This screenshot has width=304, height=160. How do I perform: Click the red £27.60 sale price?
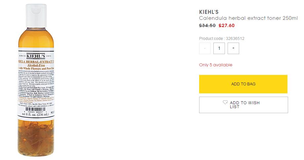pos(227,25)
